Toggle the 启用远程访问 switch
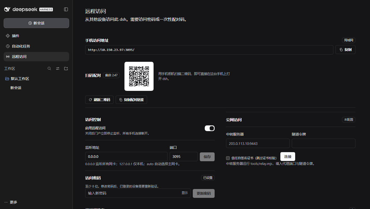 (210, 128)
